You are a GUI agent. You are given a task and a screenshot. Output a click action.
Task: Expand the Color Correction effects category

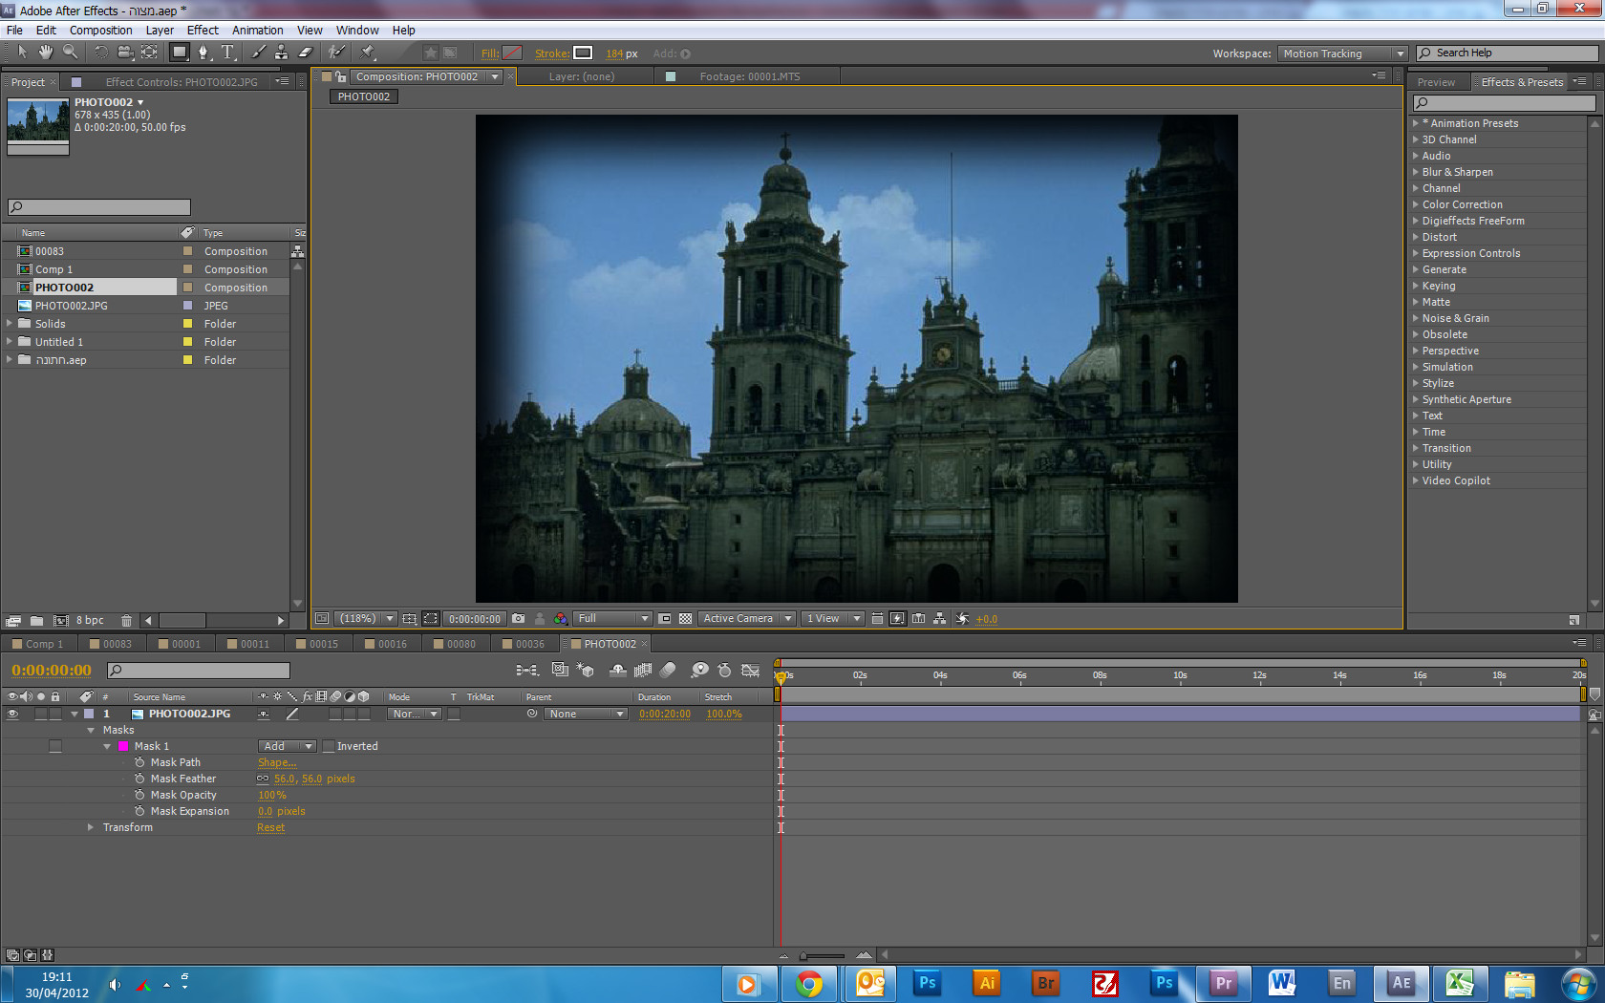[x=1416, y=204]
